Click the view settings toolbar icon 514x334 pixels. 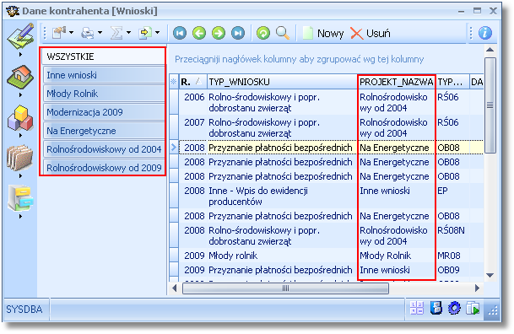click(59, 33)
